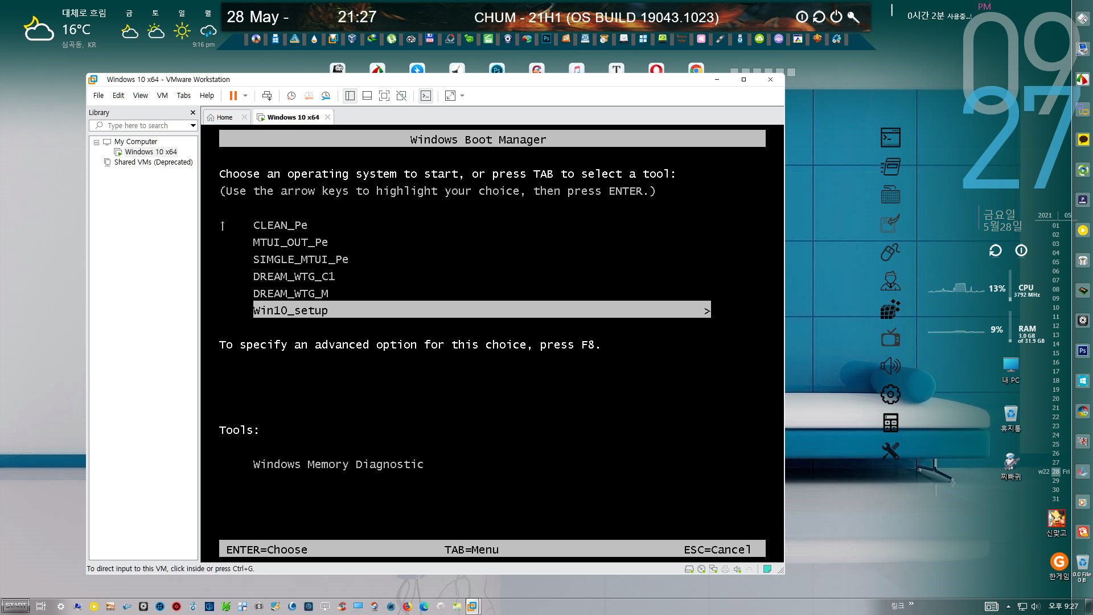This screenshot has width=1093, height=615.
Task: Select Windows 10 x64 in the library
Action: [x=151, y=152]
